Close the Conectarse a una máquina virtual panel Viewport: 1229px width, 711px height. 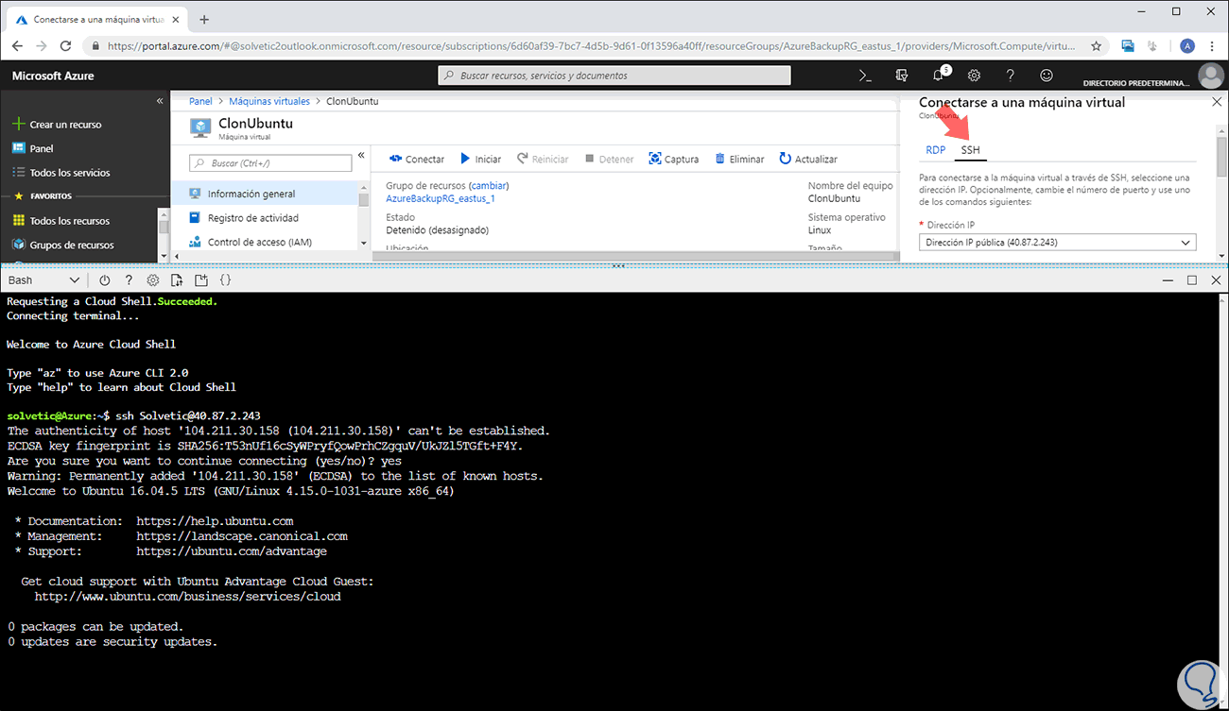click(1216, 102)
